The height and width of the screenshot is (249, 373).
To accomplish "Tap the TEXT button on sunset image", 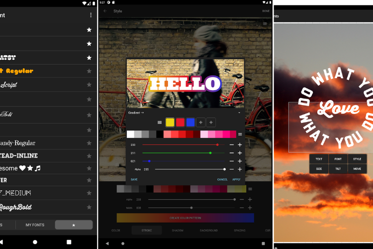I will point(319,159).
